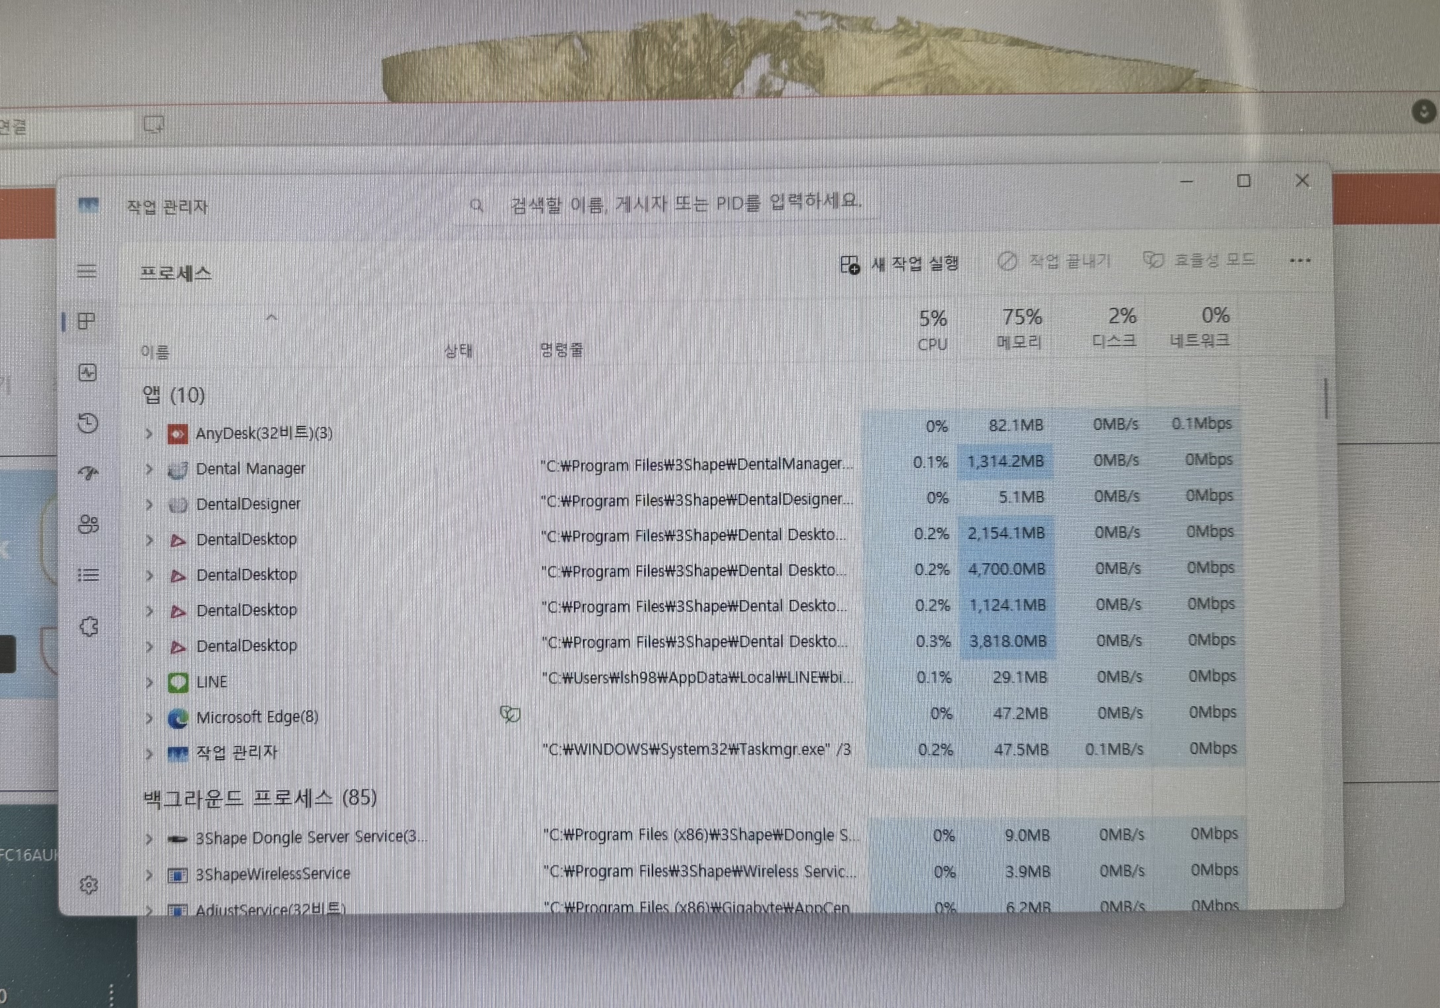Screen dimensions: 1440x1008
Task: Click the Dental Manager process icon
Action: (178, 469)
